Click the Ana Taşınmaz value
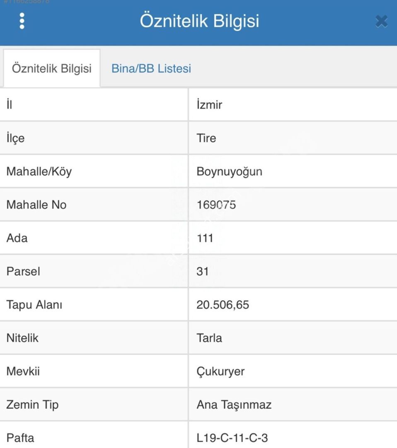Screen dimensions: 397x448 tap(234, 405)
